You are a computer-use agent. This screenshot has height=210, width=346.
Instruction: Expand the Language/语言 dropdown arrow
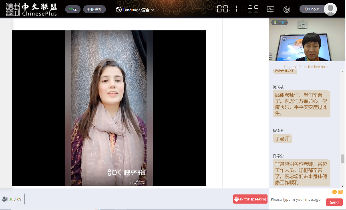point(153,10)
